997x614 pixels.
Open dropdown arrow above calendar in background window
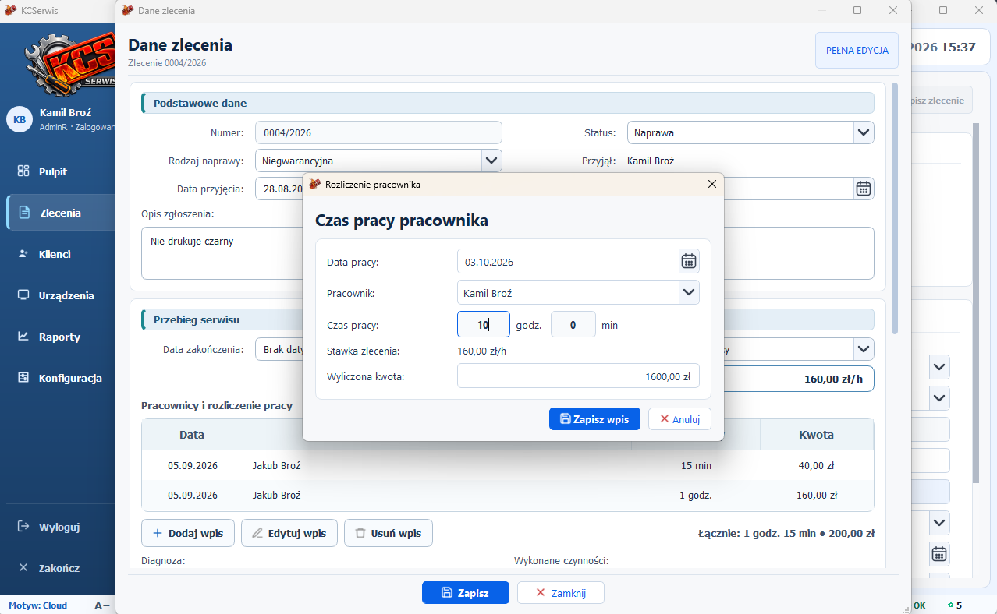coord(939,522)
